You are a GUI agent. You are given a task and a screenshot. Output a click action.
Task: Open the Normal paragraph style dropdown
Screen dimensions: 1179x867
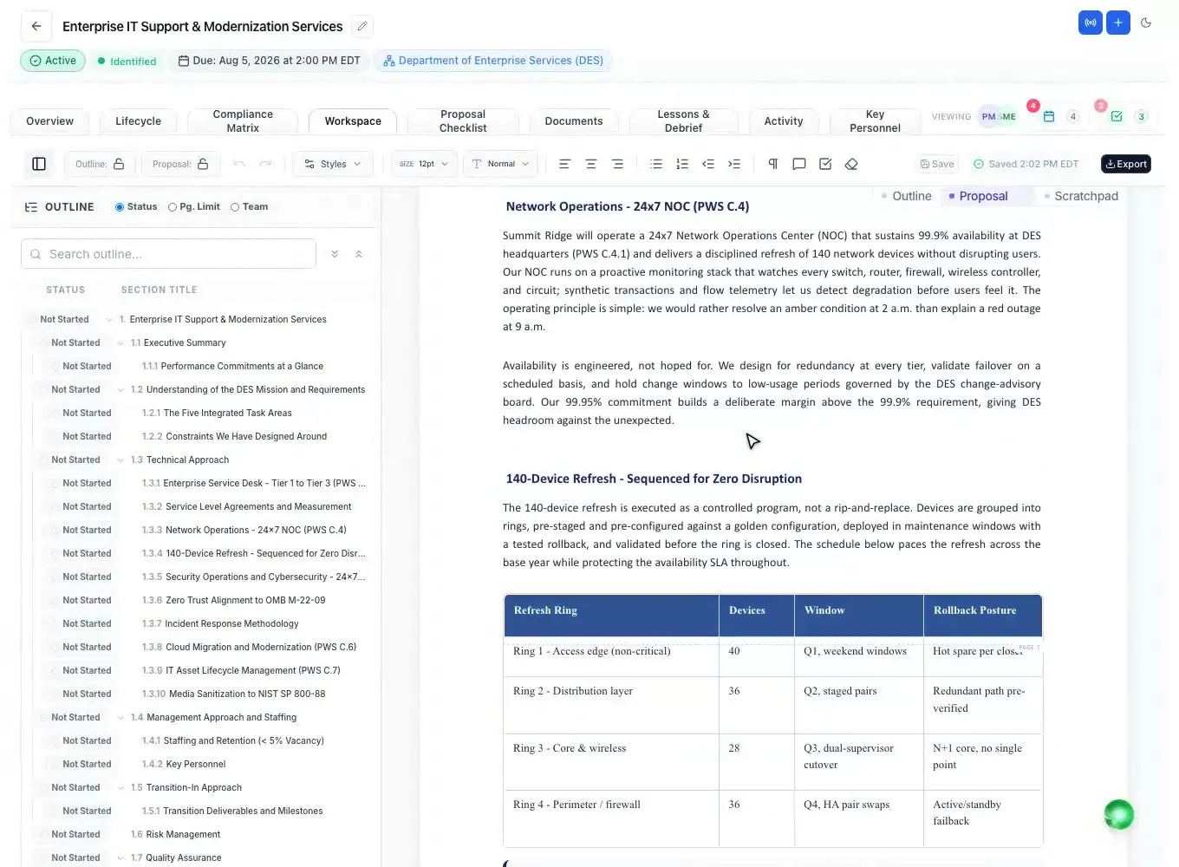pyautogui.click(x=501, y=164)
